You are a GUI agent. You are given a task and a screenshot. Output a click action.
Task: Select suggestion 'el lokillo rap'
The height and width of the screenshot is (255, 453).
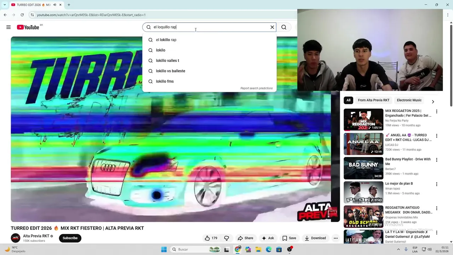[209, 40]
